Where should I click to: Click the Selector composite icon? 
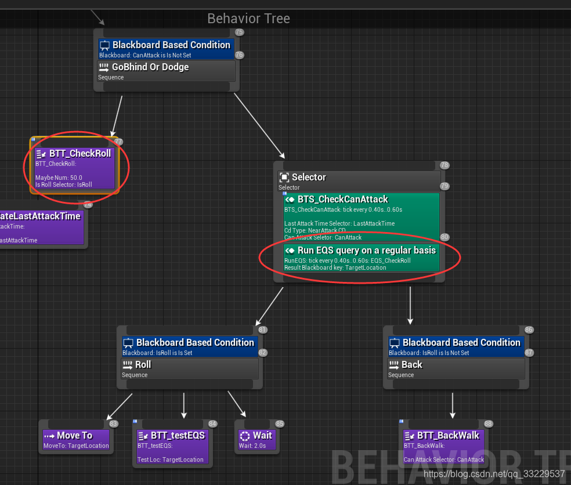(x=284, y=178)
